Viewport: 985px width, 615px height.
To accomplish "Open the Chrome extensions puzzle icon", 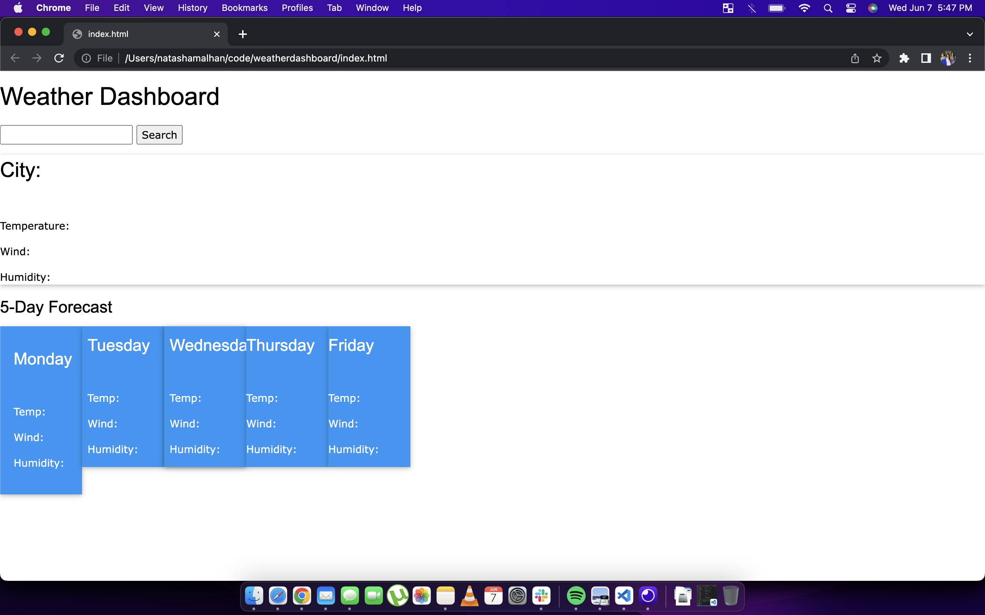I will pos(904,58).
